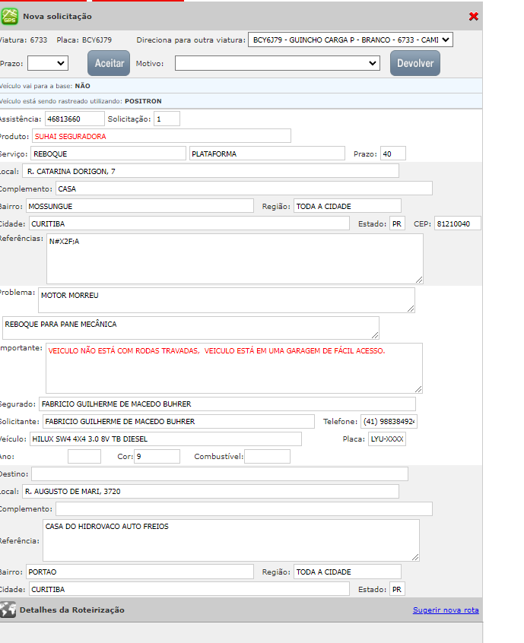This screenshot has height=643, width=524.
Task: Click the 'Viatura: 6733' text
Action: [x=24, y=40]
